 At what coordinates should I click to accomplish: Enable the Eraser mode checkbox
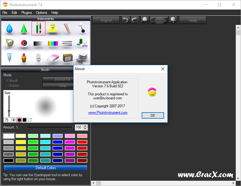click(7, 85)
